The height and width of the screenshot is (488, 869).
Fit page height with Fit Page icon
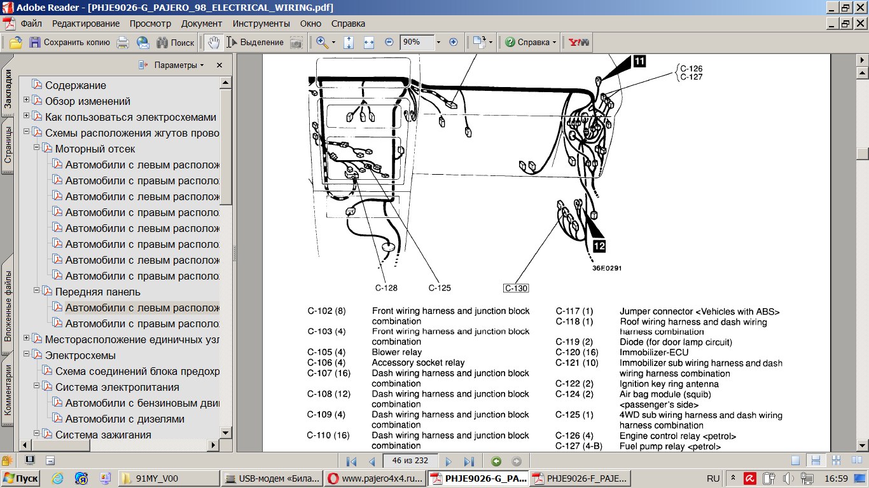click(349, 42)
